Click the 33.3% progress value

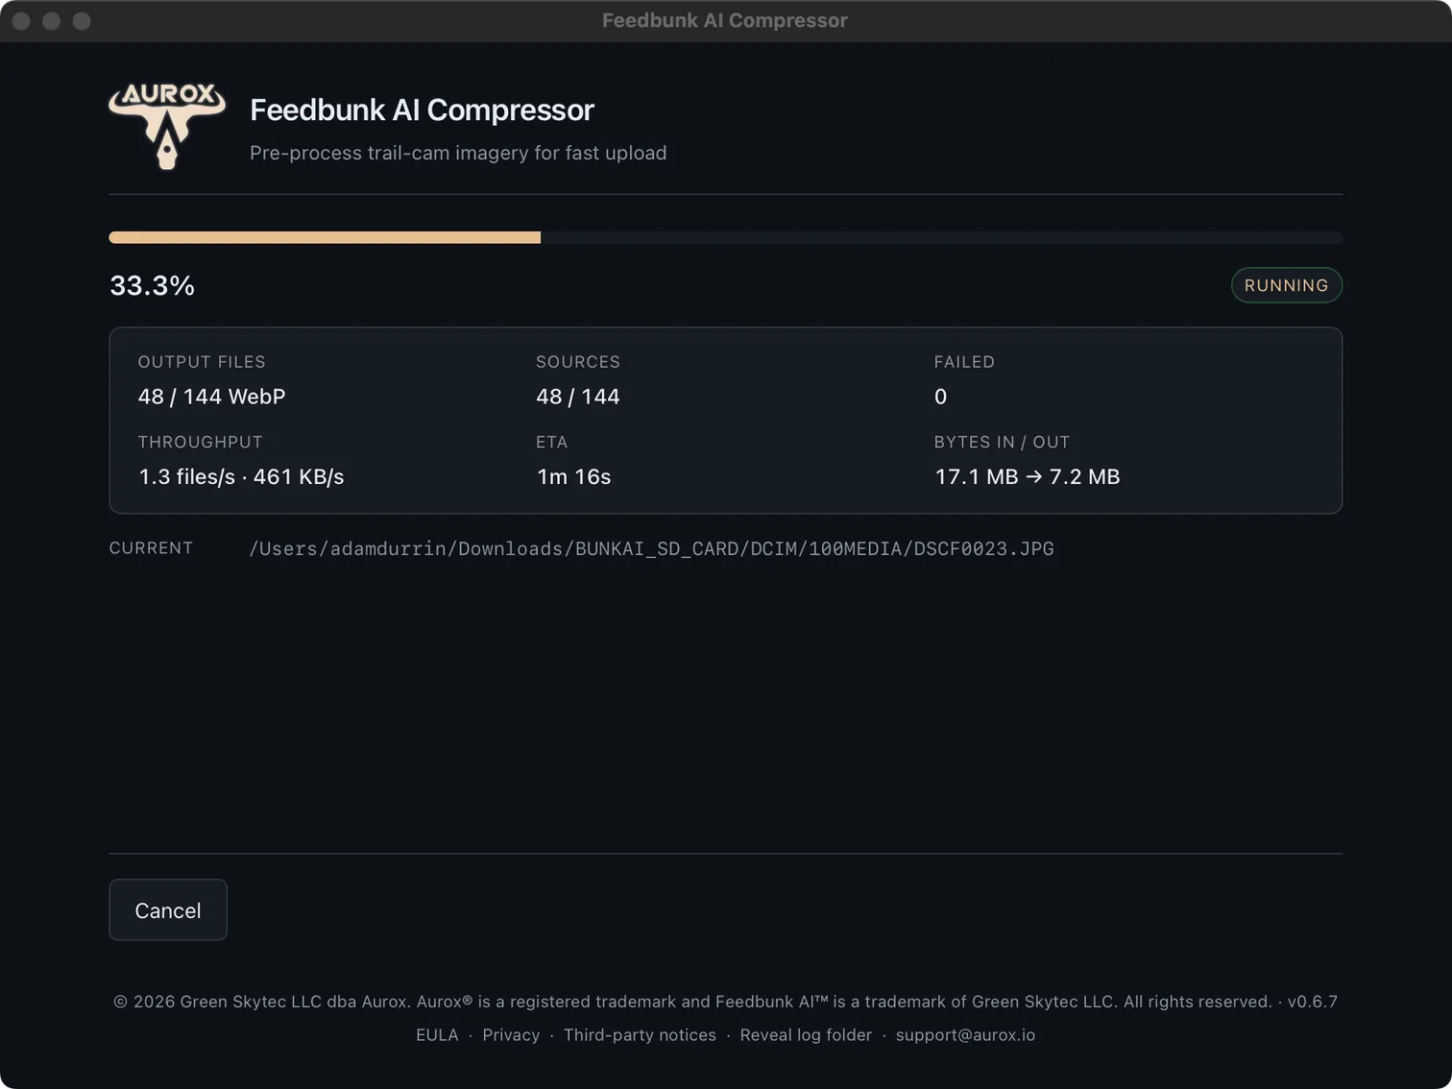coord(152,285)
